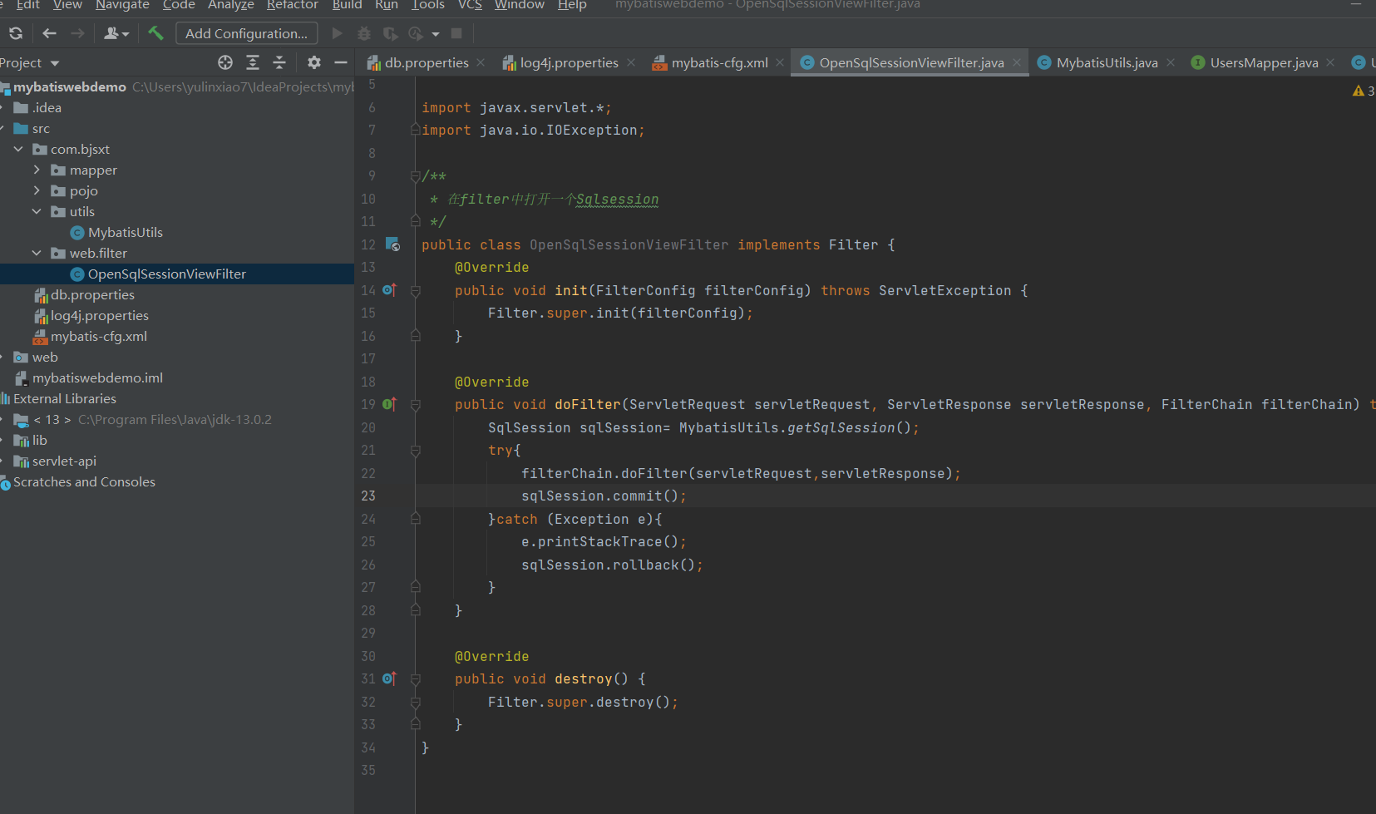Collapse the web.filter package

[37, 253]
